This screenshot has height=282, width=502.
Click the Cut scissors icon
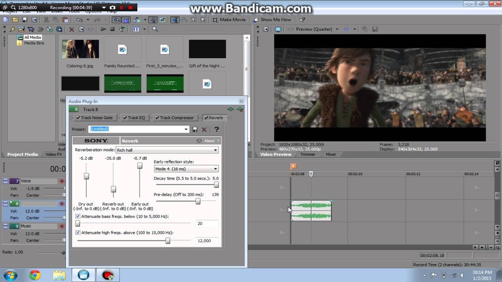click(x=46, y=20)
